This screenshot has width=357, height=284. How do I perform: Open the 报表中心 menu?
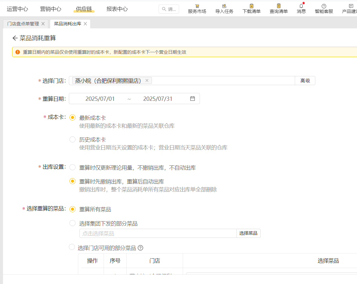coord(117,9)
